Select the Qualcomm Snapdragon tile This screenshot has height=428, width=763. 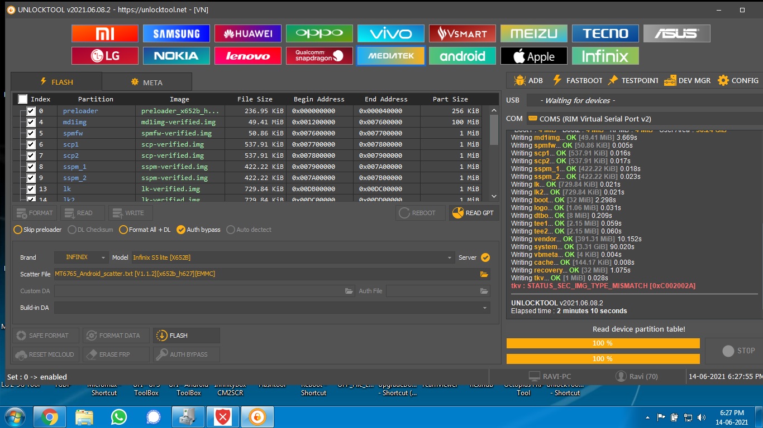tap(319, 56)
